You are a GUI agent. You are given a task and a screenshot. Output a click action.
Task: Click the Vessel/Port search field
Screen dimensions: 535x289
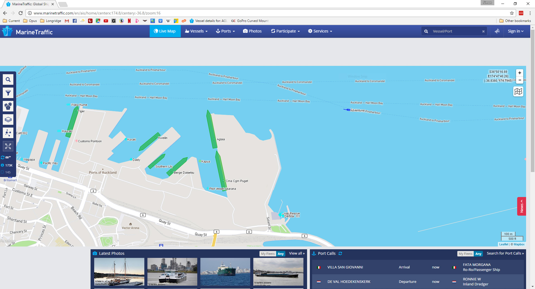point(456,31)
